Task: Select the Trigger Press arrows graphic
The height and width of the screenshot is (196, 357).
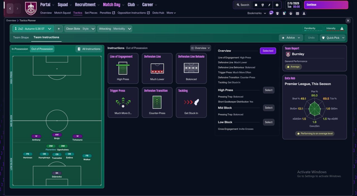Action: [x=123, y=102]
